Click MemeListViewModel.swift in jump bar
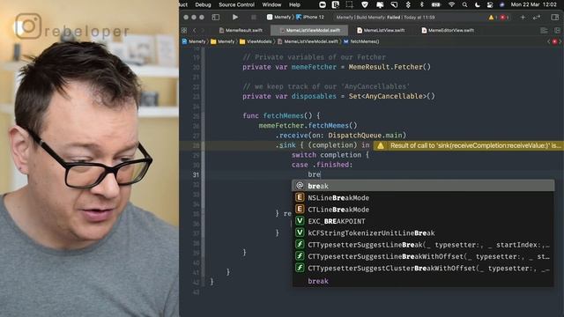 coord(308,41)
